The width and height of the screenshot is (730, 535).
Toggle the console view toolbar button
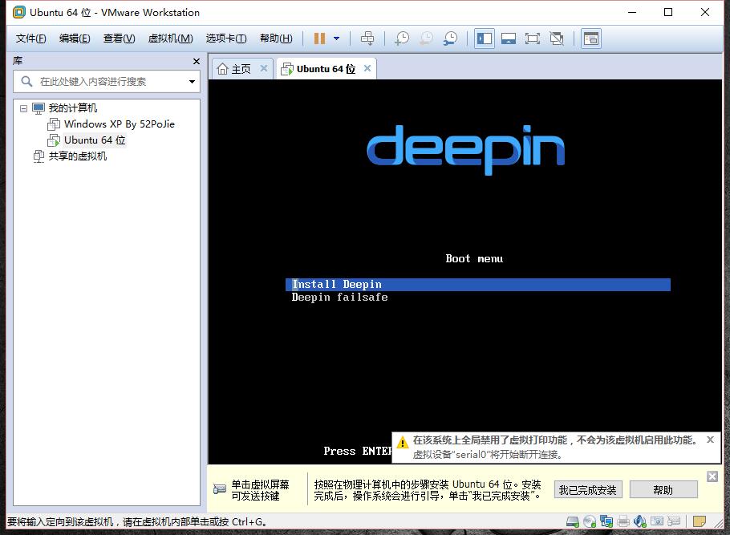pyautogui.click(x=590, y=39)
